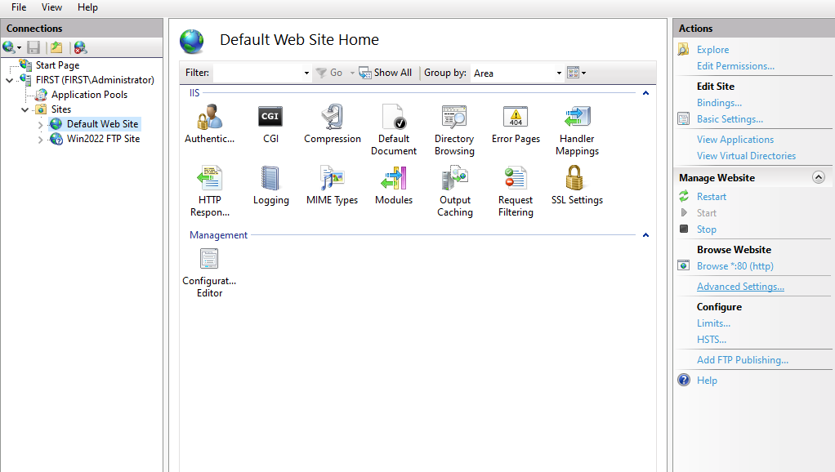Collapse the Sites tree node
Image resolution: width=835 pixels, height=472 pixels.
[x=25, y=109]
